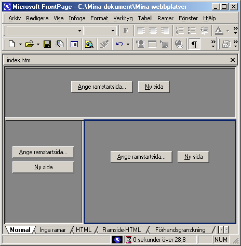Open the font color dropdown arrow
The width and height of the screenshot is (241, 246).
[x=227, y=31]
